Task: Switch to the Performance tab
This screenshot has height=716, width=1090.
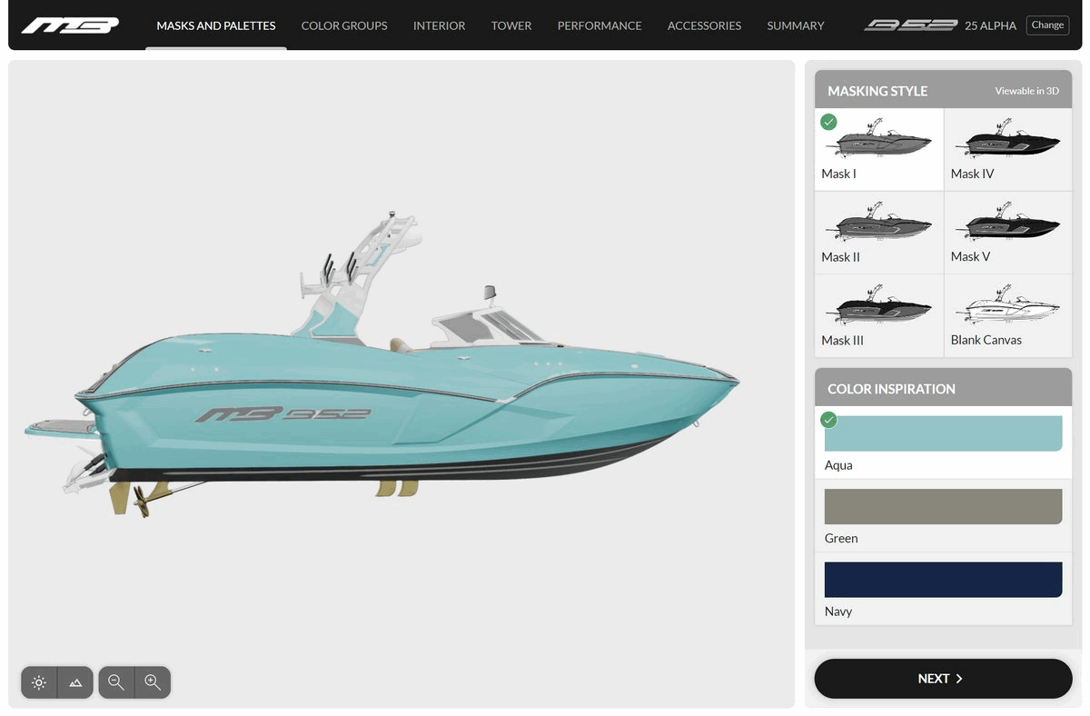Action: 599,25
